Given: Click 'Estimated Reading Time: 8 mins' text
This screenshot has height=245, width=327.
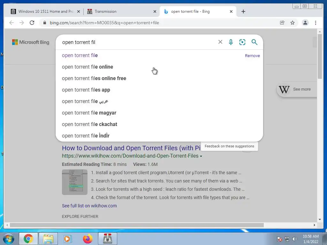Looking at the screenshot, I should [94, 164].
